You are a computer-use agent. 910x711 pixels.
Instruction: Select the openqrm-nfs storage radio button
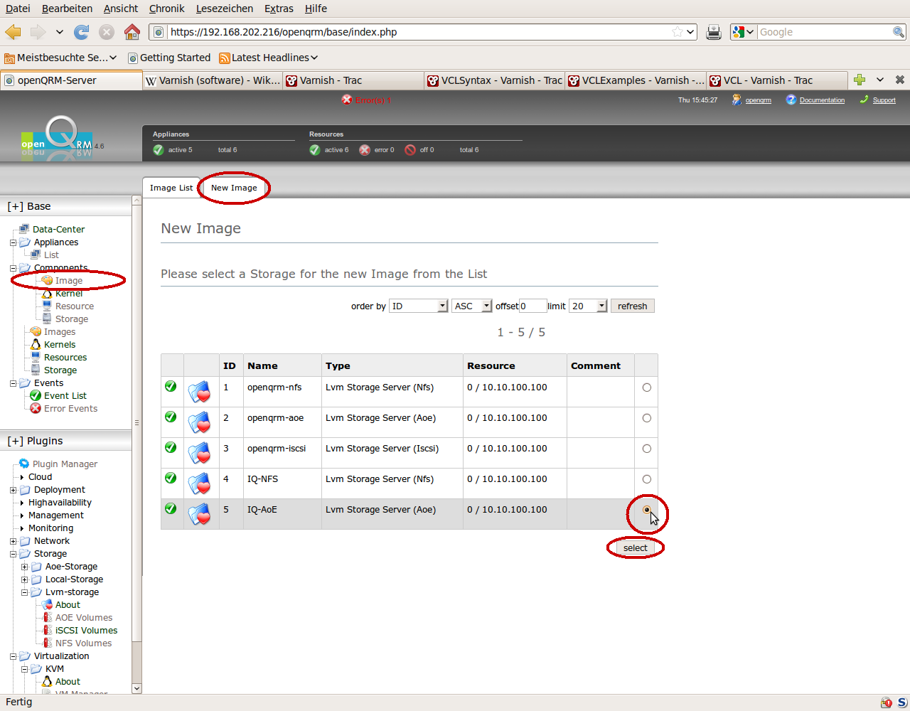(646, 387)
